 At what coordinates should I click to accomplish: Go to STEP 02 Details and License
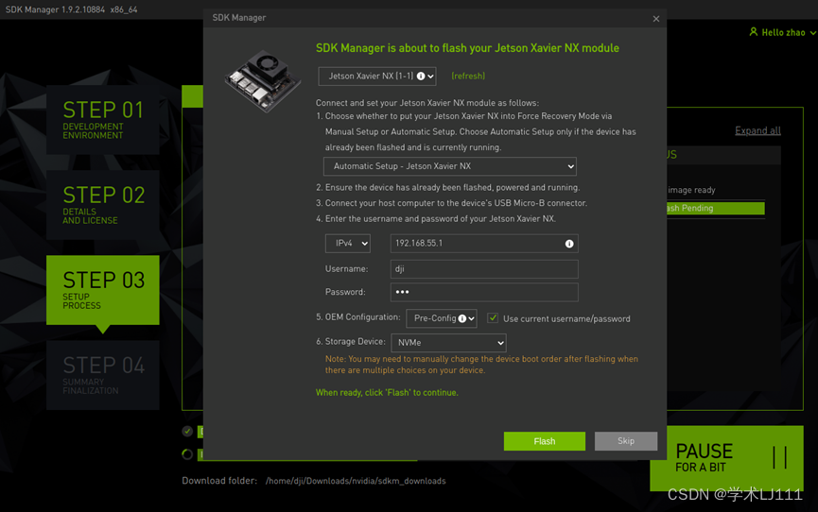point(103,205)
